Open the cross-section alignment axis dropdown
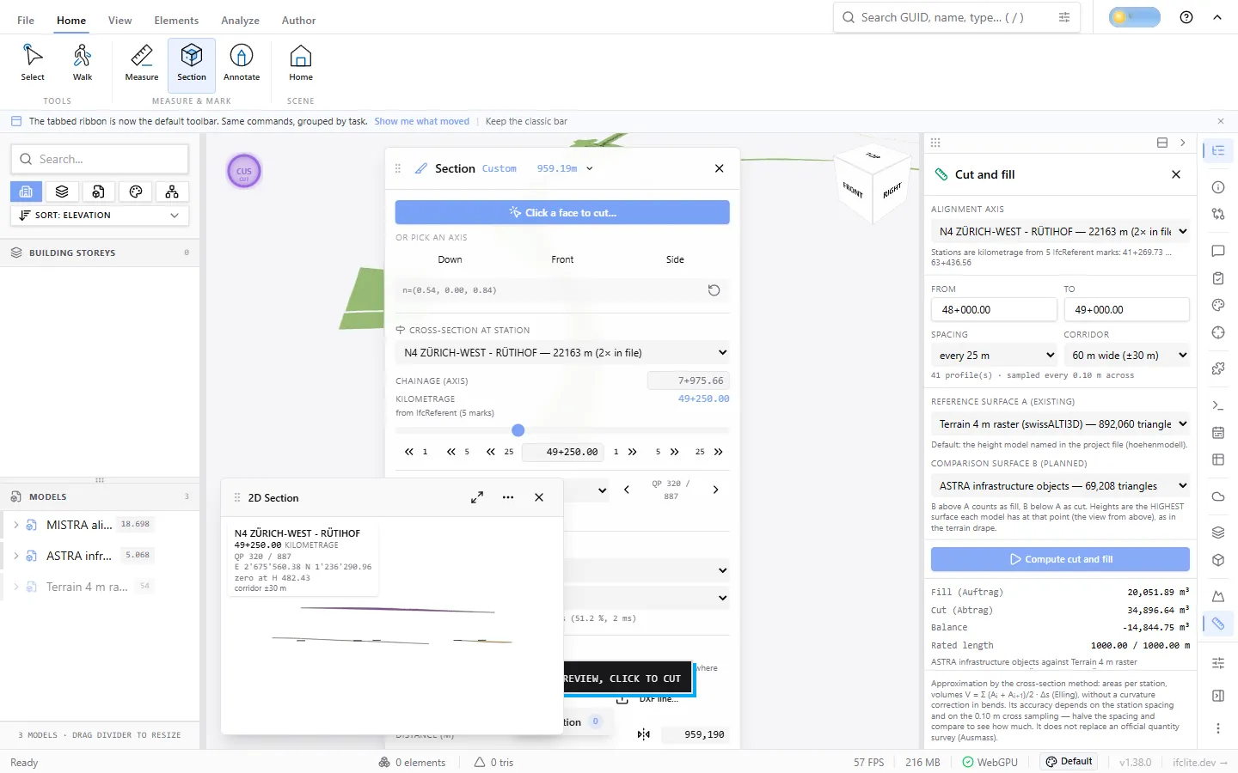 click(562, 353)
